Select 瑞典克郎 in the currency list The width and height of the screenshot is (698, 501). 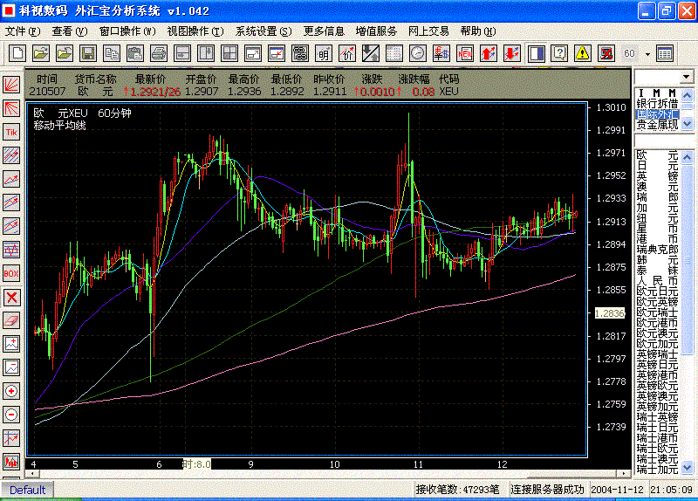658,250
